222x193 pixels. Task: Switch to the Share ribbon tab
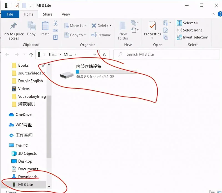(47, 14)
